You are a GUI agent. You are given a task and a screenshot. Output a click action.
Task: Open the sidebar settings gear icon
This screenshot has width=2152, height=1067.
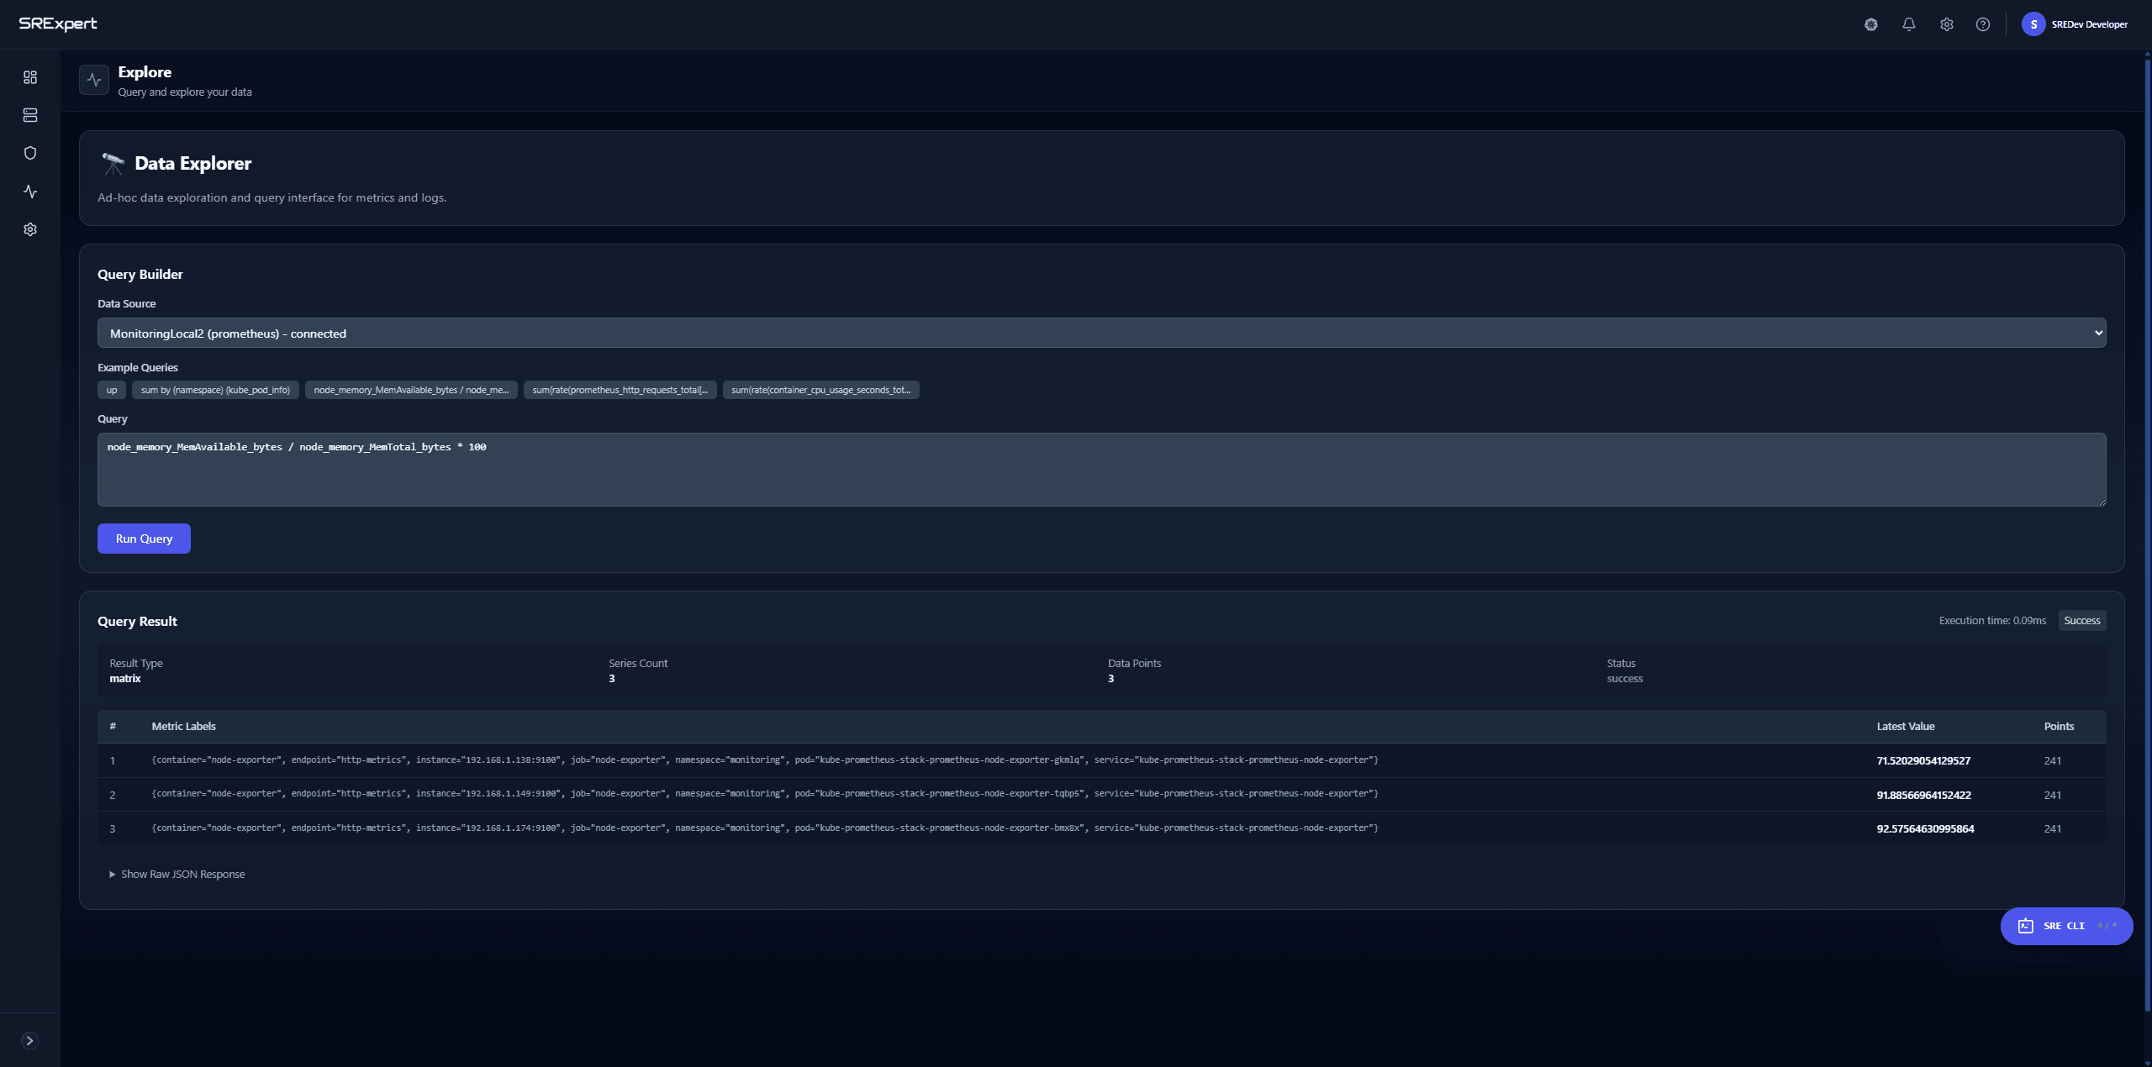click(30, 229)
